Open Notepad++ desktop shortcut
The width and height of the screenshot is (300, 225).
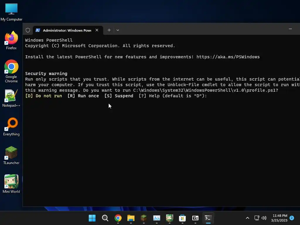tap(11, 98)
